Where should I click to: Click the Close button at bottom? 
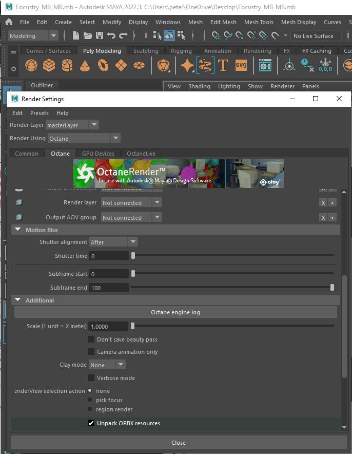click(179, 442)
